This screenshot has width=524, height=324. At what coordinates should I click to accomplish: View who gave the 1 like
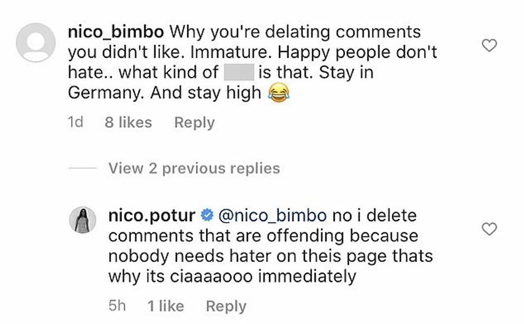[165, 306]
